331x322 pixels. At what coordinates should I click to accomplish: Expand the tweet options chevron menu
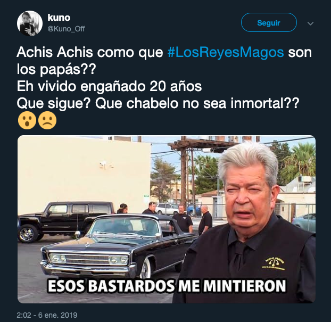310,23
